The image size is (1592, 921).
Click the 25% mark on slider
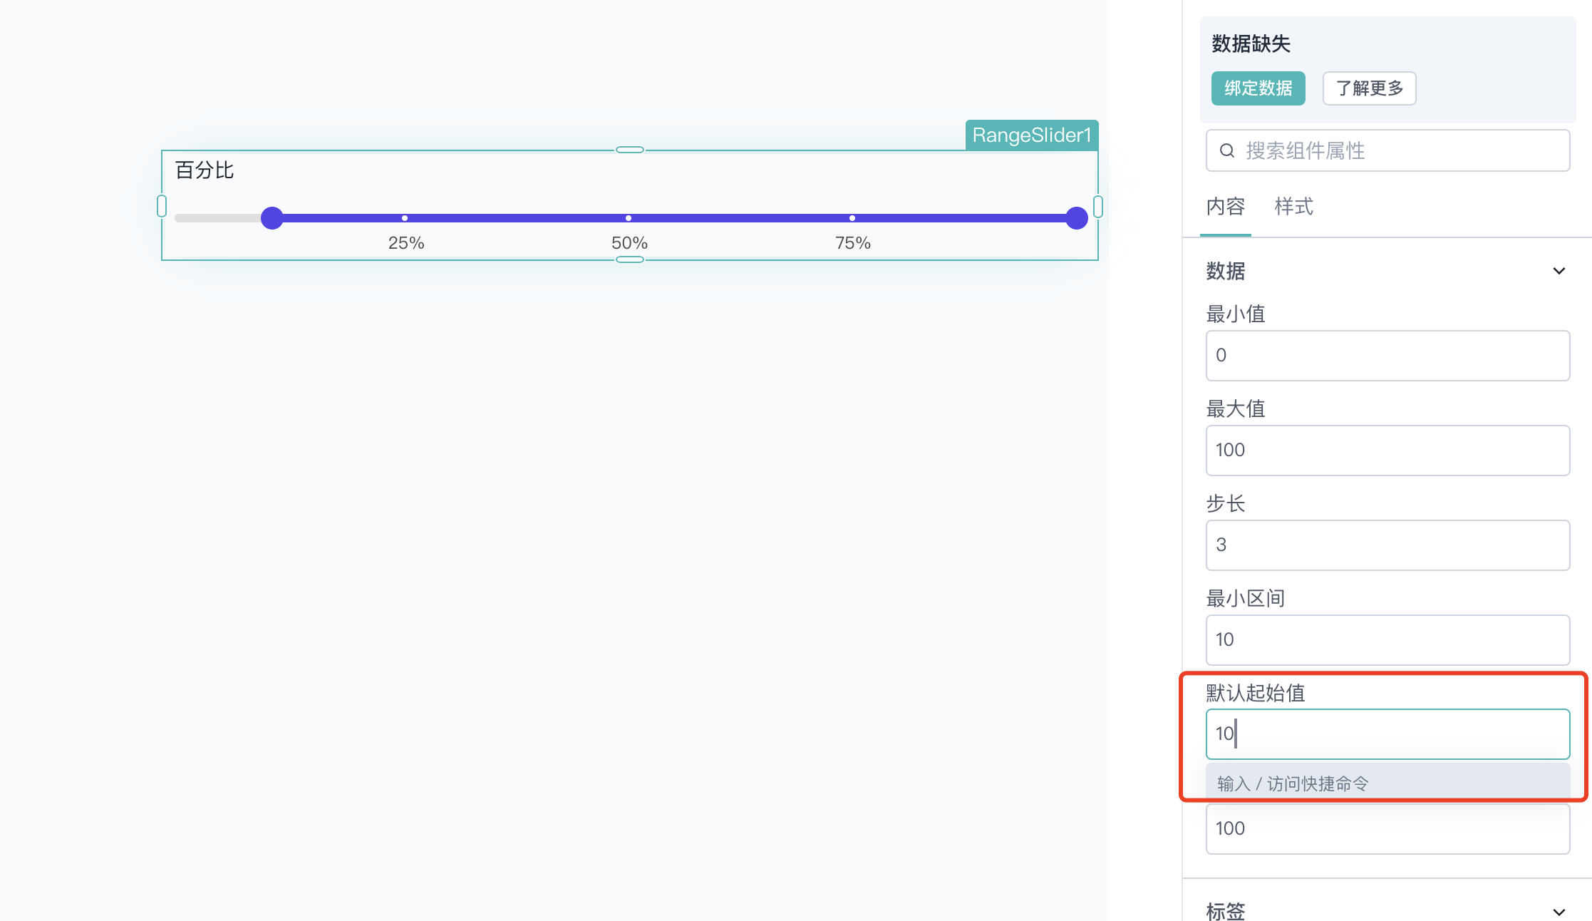pyautogui.click(x=405, y=218)
